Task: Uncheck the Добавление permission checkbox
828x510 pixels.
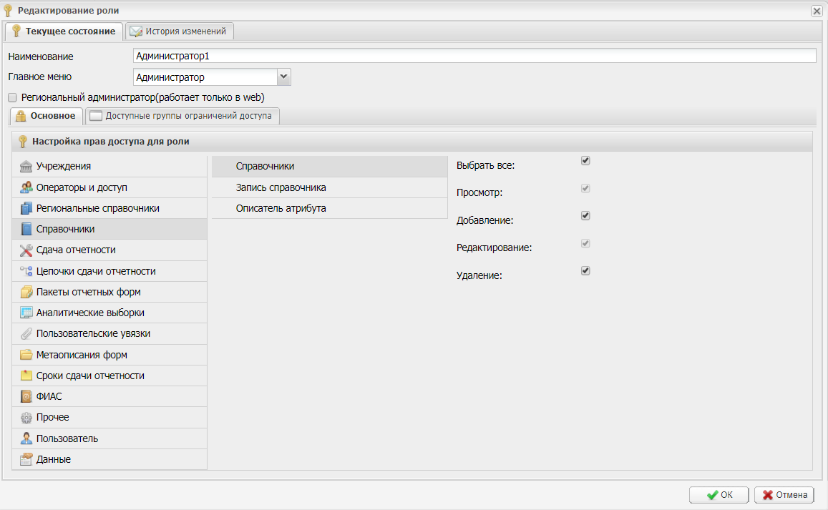Action: click(585, 215)
